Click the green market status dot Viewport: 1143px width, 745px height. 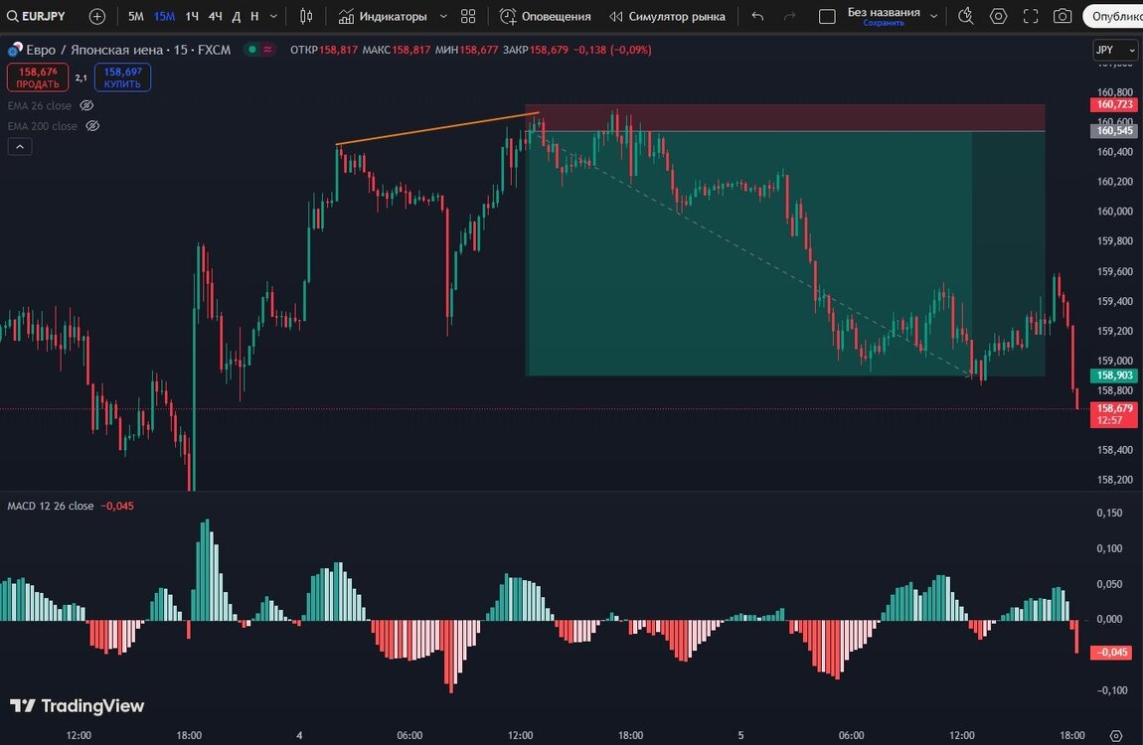coord(252,50)
